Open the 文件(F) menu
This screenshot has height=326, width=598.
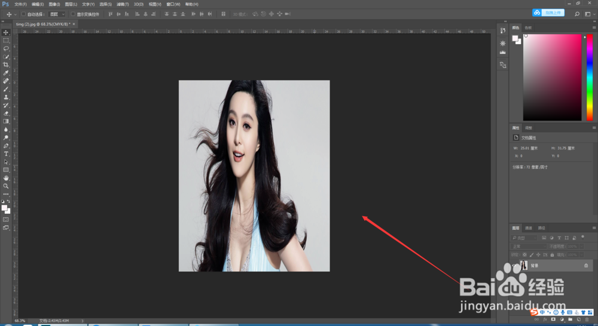(20, 4)
